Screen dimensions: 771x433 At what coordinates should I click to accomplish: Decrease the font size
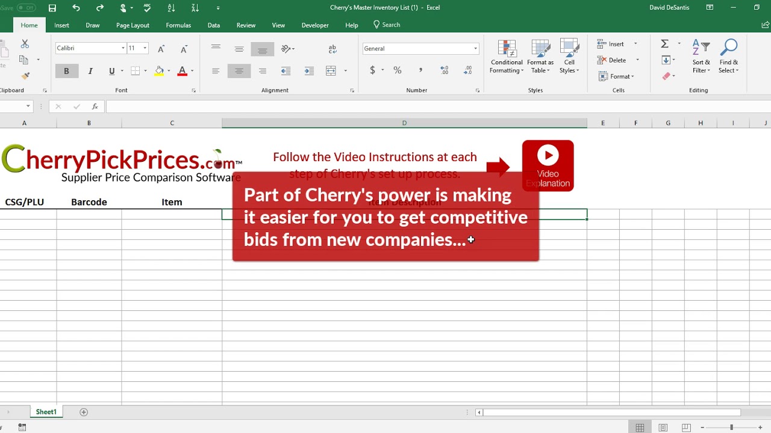[x=184, y=49]
